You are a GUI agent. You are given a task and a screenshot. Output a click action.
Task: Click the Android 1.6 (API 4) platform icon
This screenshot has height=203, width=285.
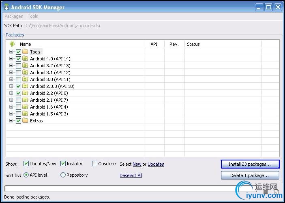25,107
